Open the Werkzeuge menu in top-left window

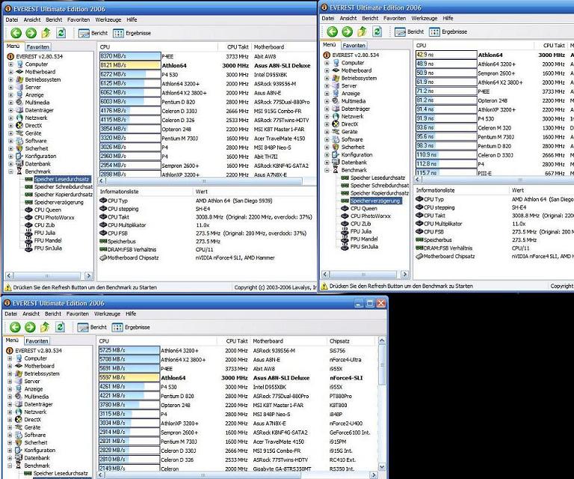pyautogui.click(x=108, y=19)
